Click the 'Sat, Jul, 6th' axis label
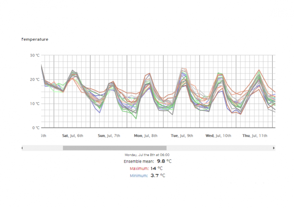The width and height of the screenshot is (294, 208). pos(73,136)
